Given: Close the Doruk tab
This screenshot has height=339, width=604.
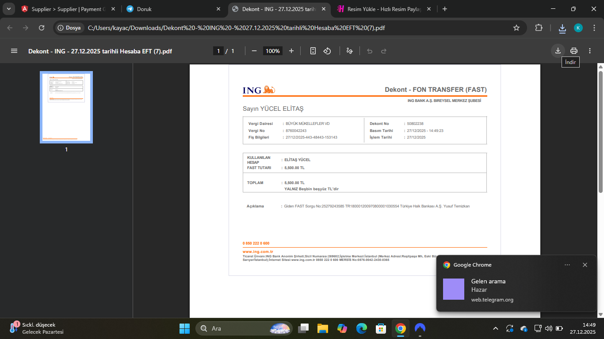Looking at the screenshot, I should tap(218, 9).
